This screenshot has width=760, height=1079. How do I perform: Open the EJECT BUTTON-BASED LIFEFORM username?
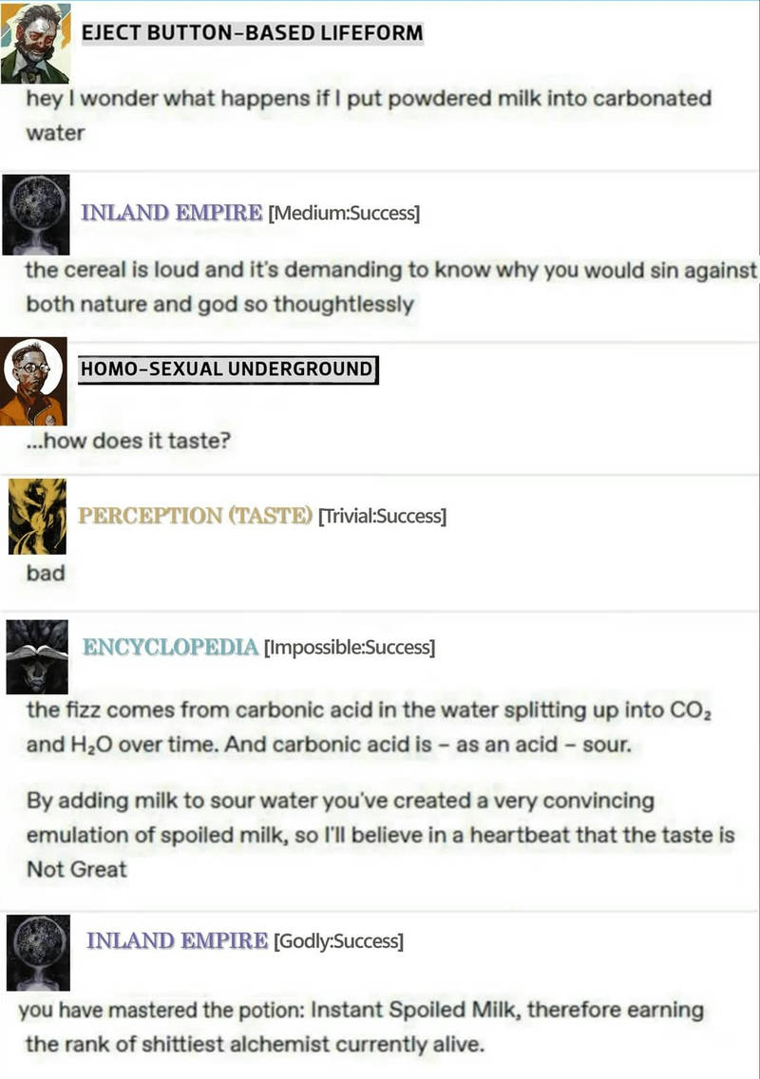tap(252, 33)
